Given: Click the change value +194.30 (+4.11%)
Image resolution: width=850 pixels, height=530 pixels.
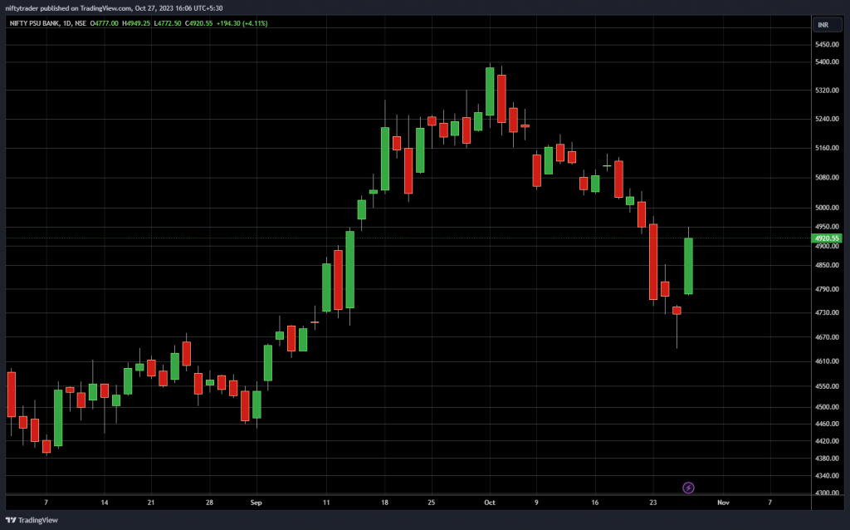Looking at the screenshot, I should pos(242,23).
